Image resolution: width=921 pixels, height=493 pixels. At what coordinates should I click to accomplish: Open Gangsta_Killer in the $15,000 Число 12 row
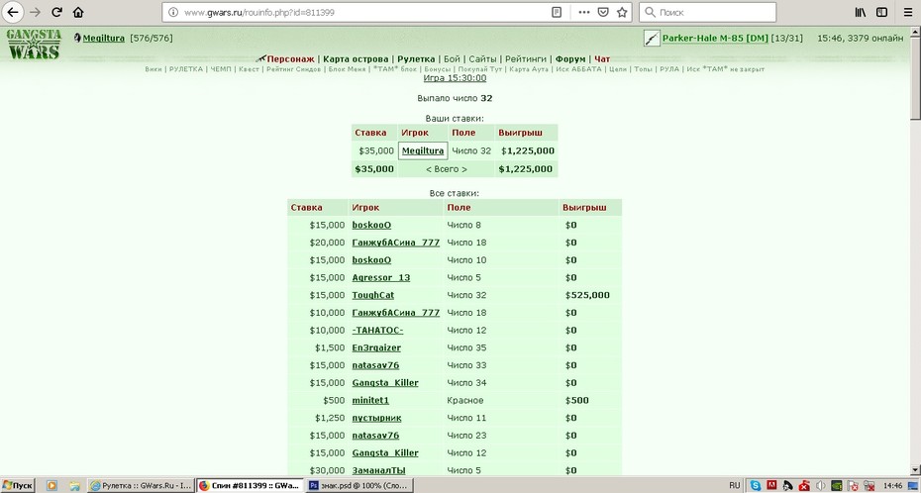click(x=384, y=453)
